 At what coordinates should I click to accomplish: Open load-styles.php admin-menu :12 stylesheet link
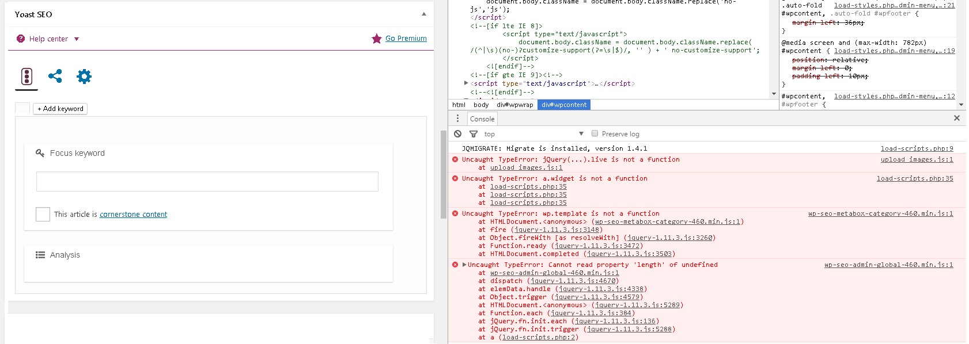click(x=894, y=96)
